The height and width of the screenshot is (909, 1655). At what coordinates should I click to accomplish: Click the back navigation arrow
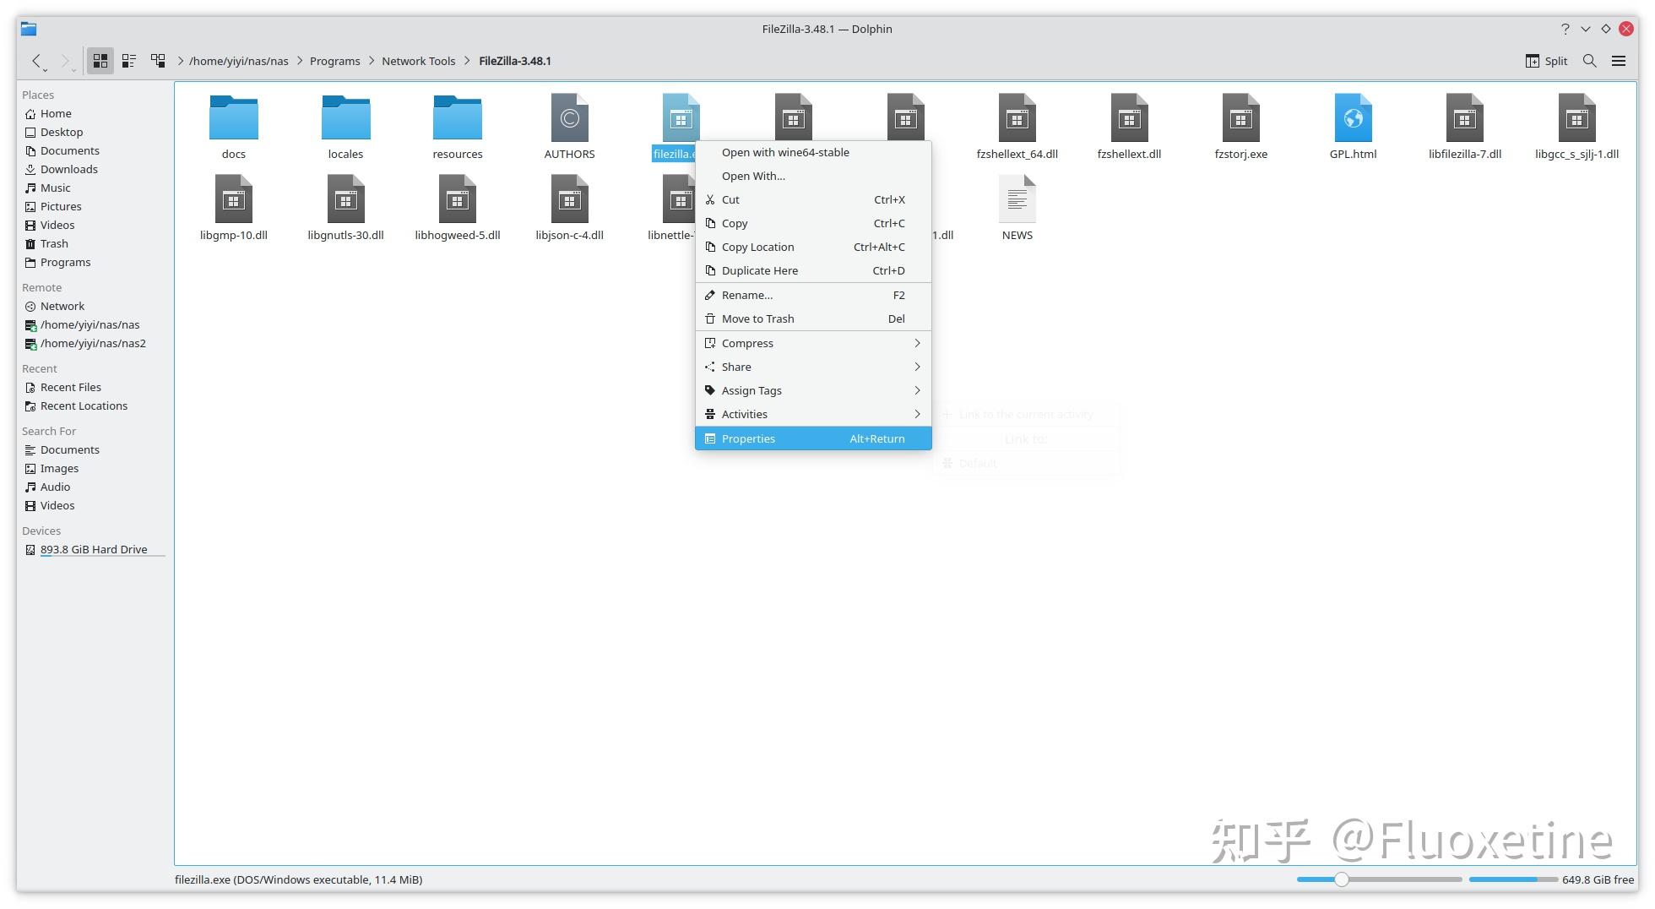[x=37, y=60]
